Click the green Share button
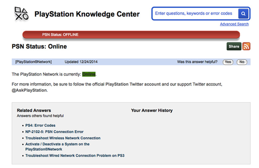The width and height of the screenshot is (259, 168). click(234, 46)
